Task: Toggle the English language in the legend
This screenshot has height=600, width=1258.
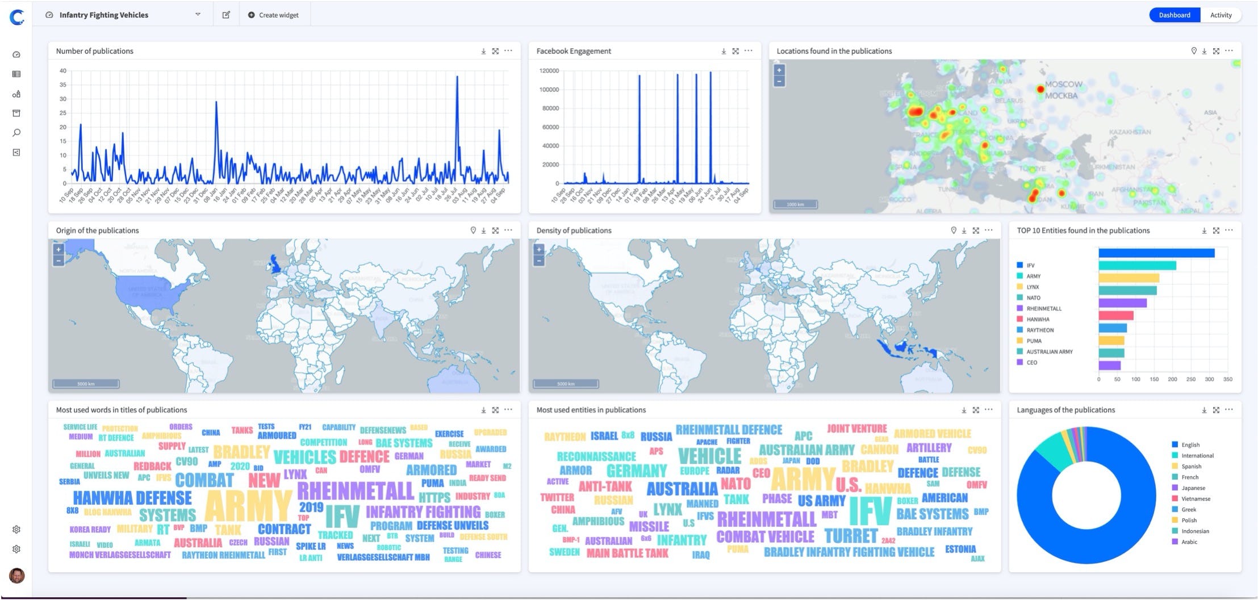Action: point(1186,444)
